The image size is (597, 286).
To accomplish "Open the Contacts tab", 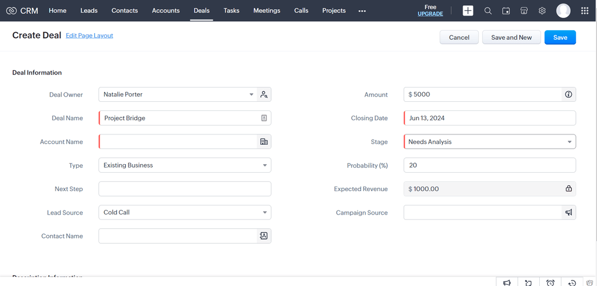I will tap(125, 11).
